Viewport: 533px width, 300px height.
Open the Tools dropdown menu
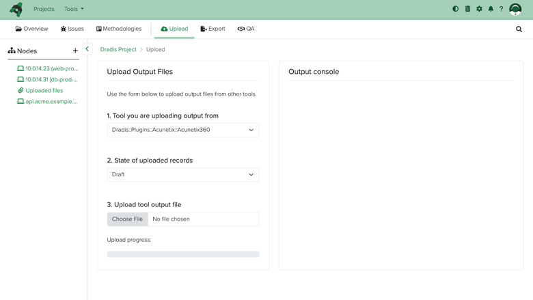point(74,9)
